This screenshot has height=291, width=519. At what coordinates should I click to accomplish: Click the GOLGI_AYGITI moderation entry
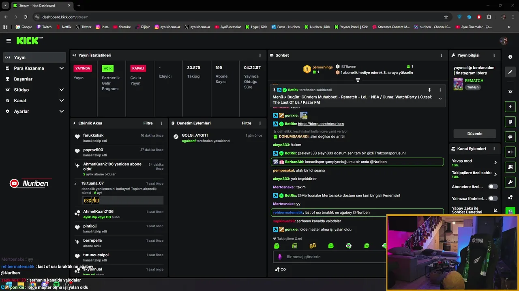pos(218,138)
